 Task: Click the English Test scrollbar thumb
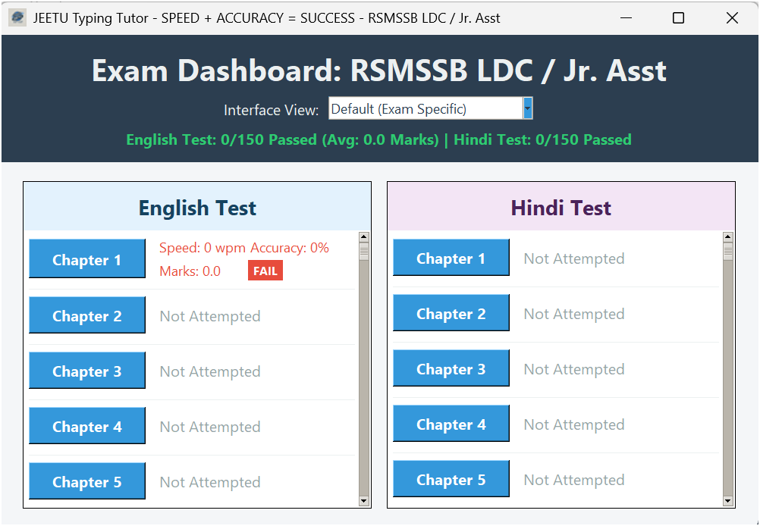point(364,252)
